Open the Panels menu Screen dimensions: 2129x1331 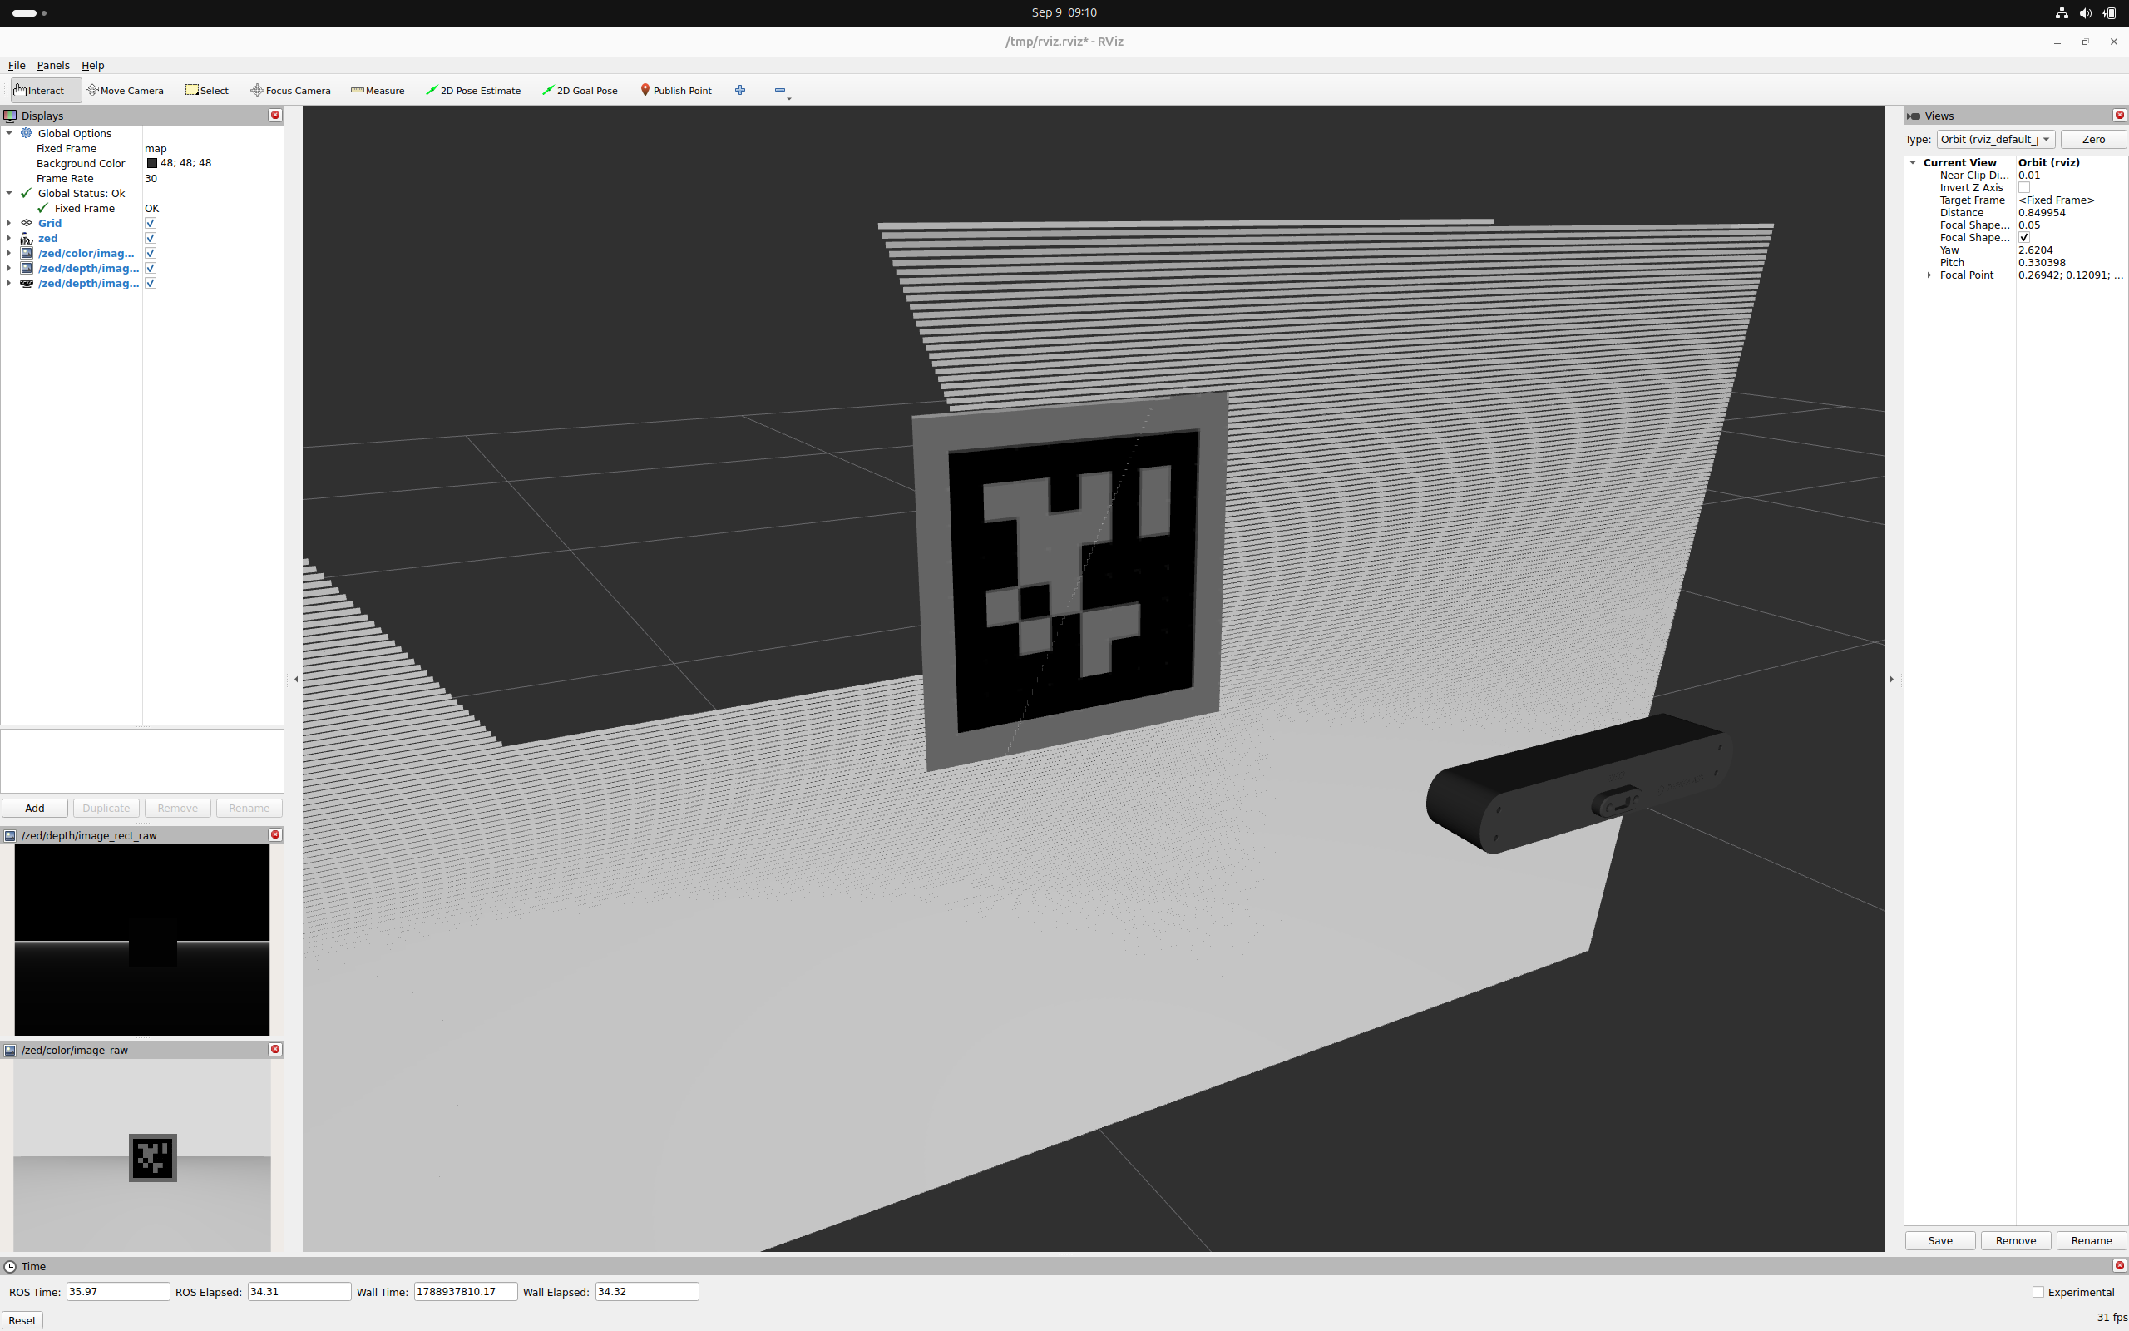coord(52,65)
